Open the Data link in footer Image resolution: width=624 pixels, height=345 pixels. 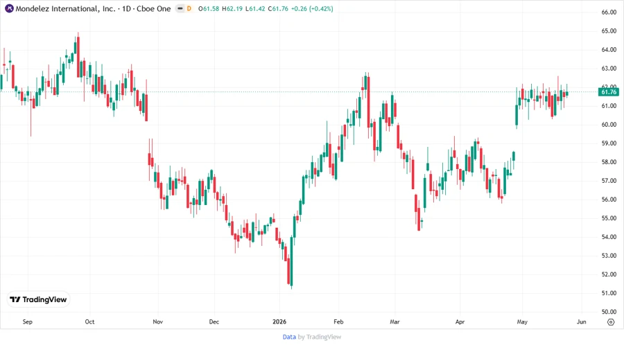pyautogui.click(x=289, y=337)
